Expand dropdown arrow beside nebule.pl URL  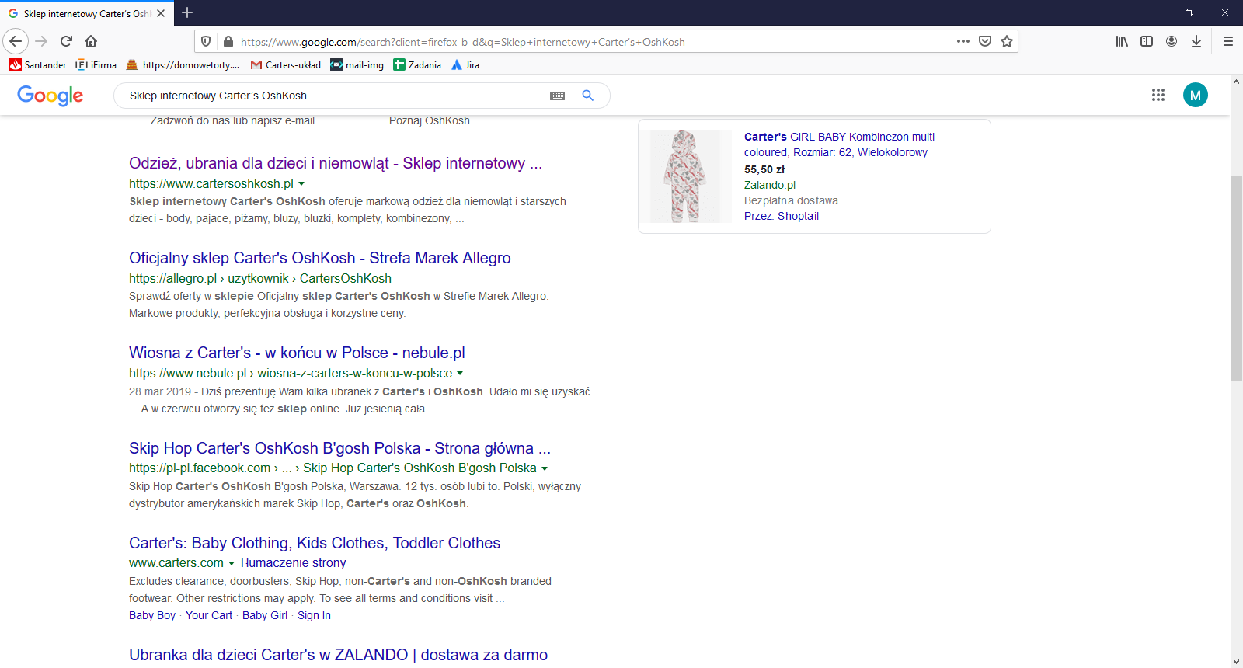point(460,374)
